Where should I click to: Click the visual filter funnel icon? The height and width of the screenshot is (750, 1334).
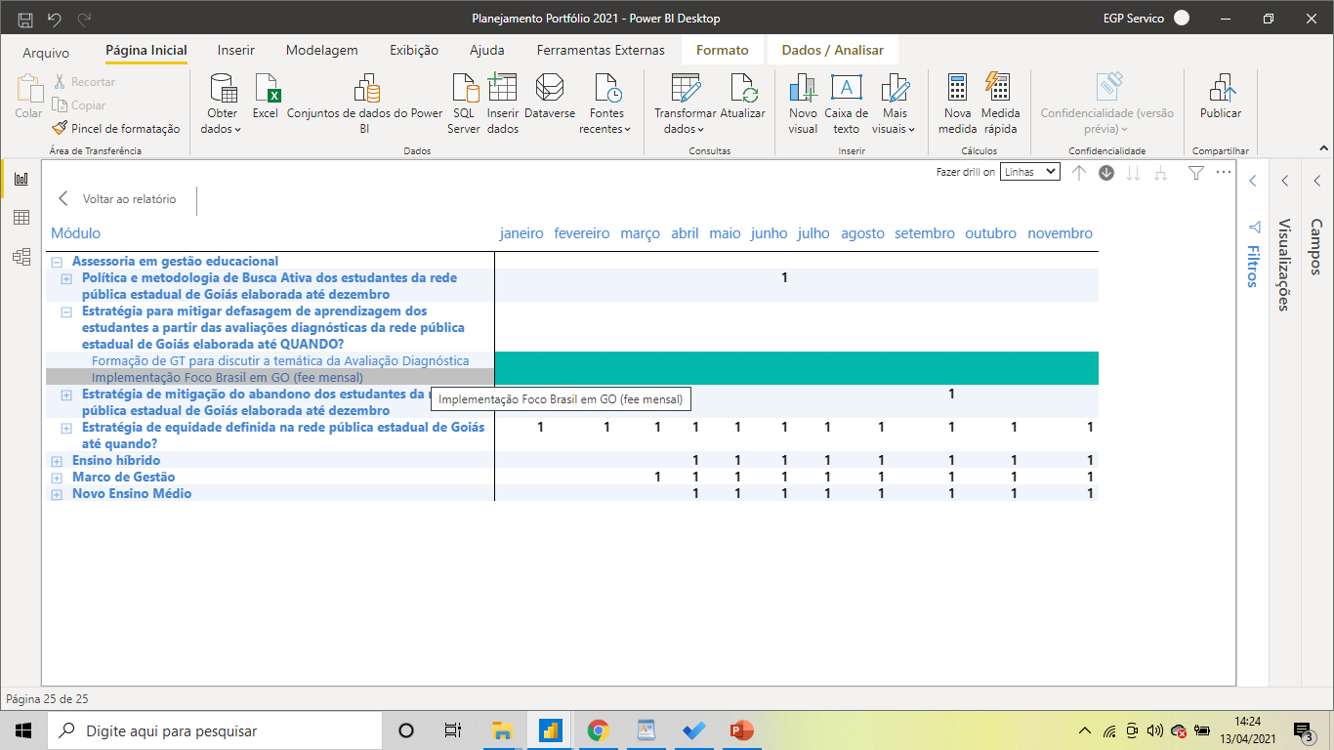(1196, 173)
